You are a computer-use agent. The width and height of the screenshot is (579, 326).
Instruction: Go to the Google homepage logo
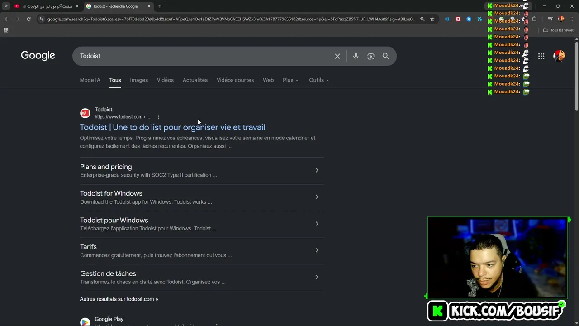click(x=38, y=56)
